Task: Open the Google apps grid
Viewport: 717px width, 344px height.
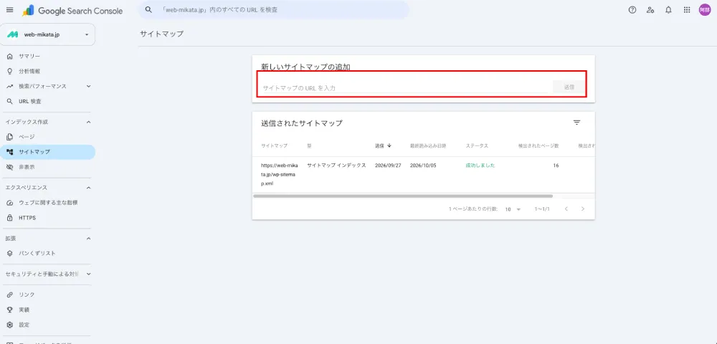Action: [x=687, y=9]
